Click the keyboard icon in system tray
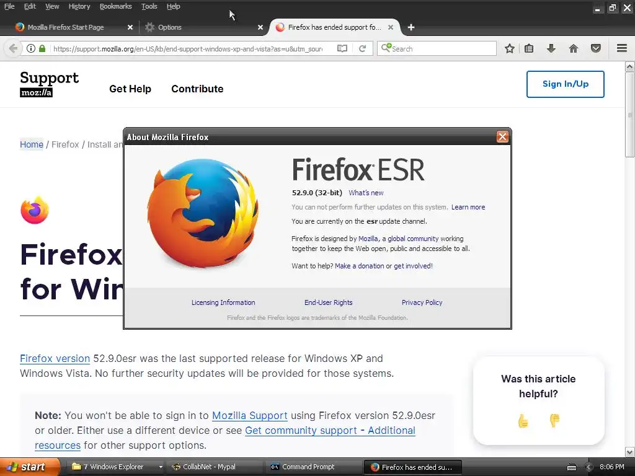This screenshot has width=635, height=476. (x=571, y=467)
